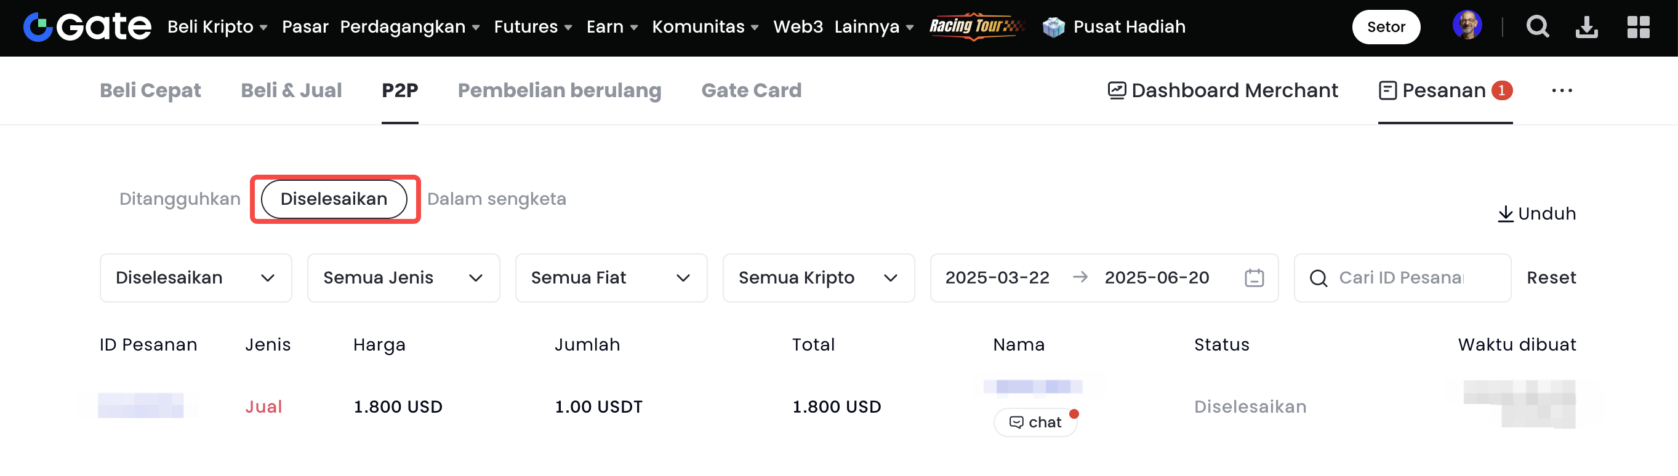The width and height of the screenshot is (1678, 476).
Task: Click the Pusat Hadiah gift box icon
Action: click(1053, 26)
